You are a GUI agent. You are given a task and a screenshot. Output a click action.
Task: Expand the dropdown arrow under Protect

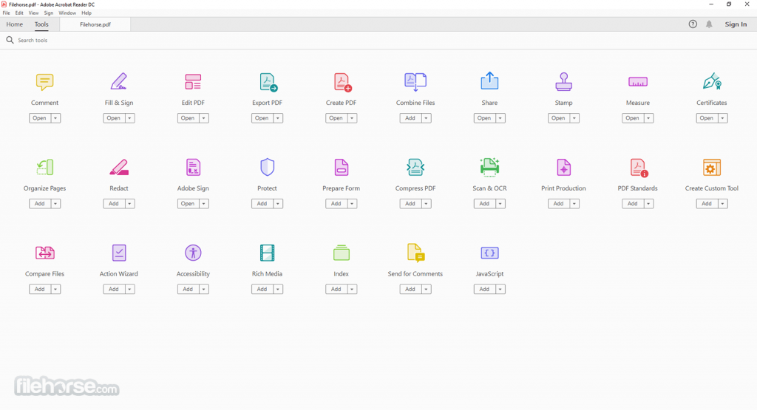[x=278, y=204]
